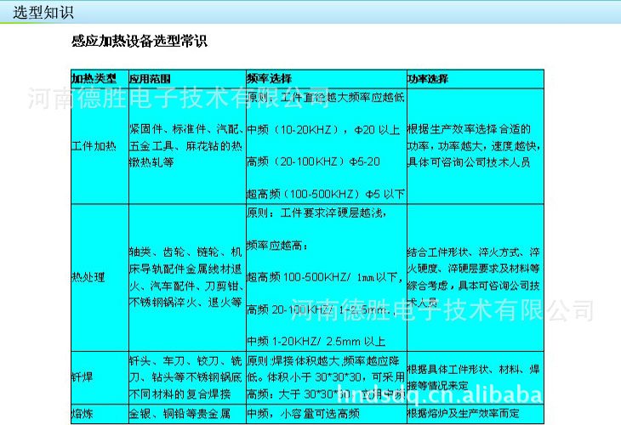Click the 根据熔炉及生产效率而定 cell
Image resolution: width=621 pixels, height=425 pixels.
click(x=464, y=414)
